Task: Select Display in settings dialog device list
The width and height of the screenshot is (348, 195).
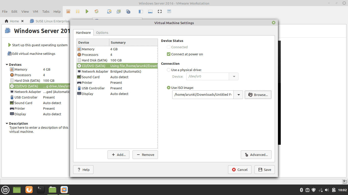Action: point(117,94)
